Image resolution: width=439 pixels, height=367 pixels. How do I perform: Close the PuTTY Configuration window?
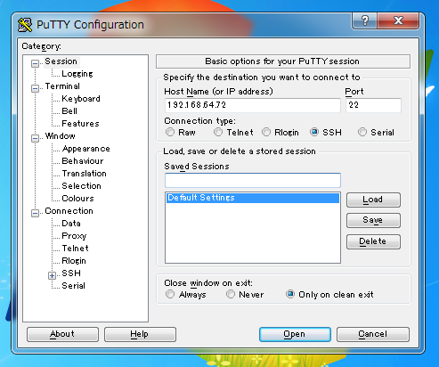pyautogui.click(x=398, y=20)
